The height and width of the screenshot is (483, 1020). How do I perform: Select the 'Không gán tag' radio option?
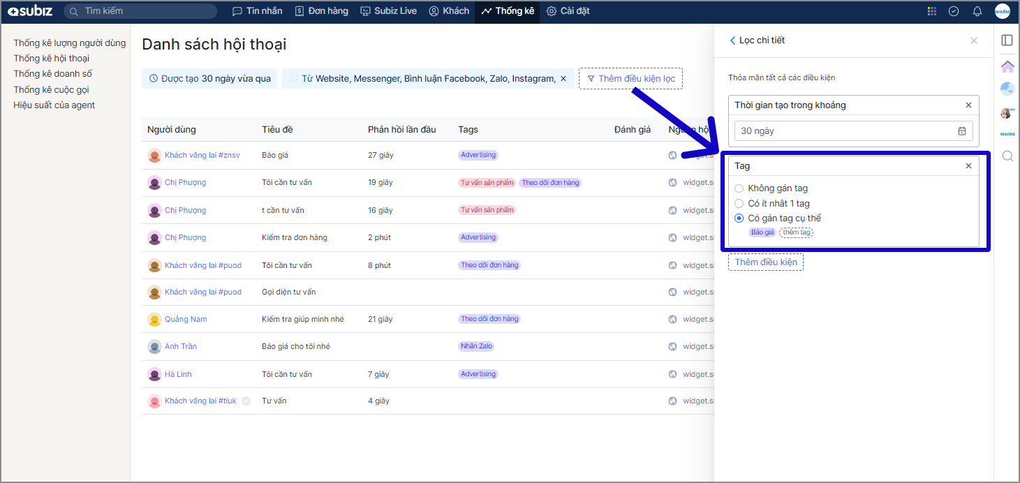click(739, 188)
